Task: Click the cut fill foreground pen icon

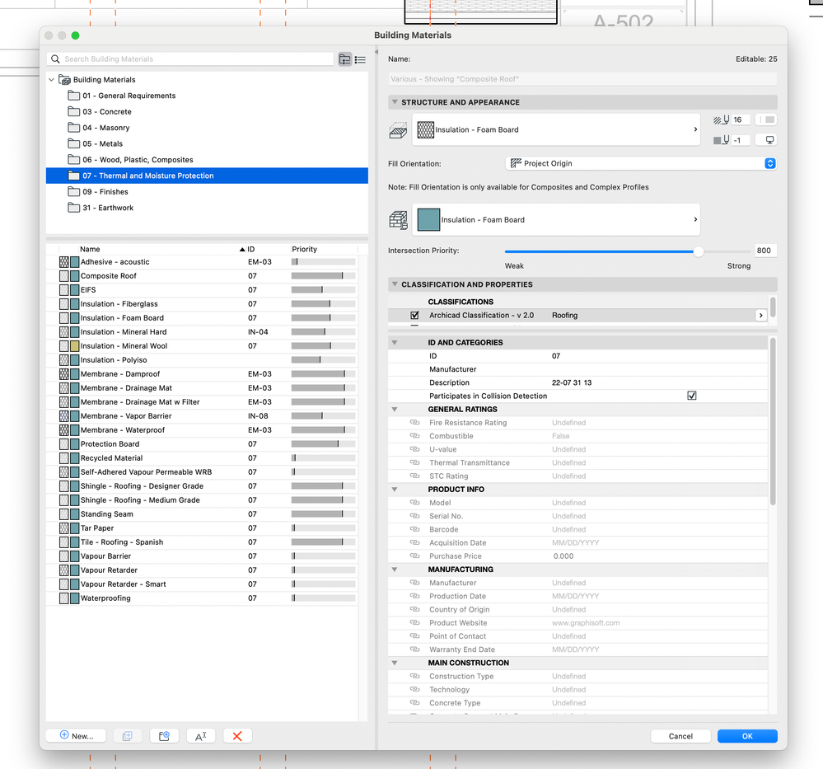Action: pyautogui.click(x=721, y=120)
